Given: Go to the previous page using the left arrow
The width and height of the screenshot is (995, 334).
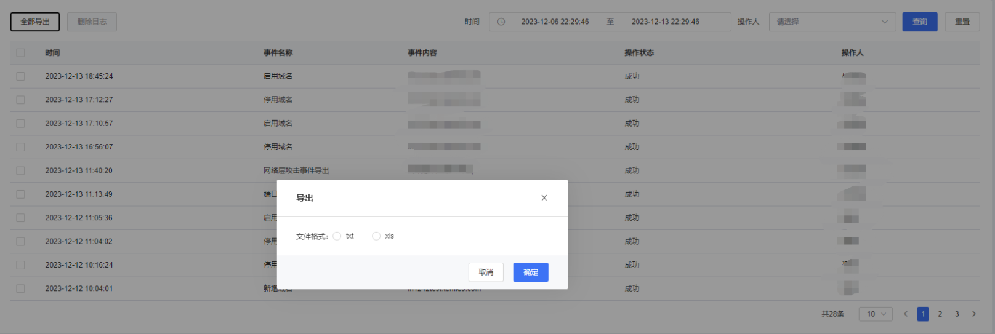Looking at the screenshot, I should click(x=906, y=314).
